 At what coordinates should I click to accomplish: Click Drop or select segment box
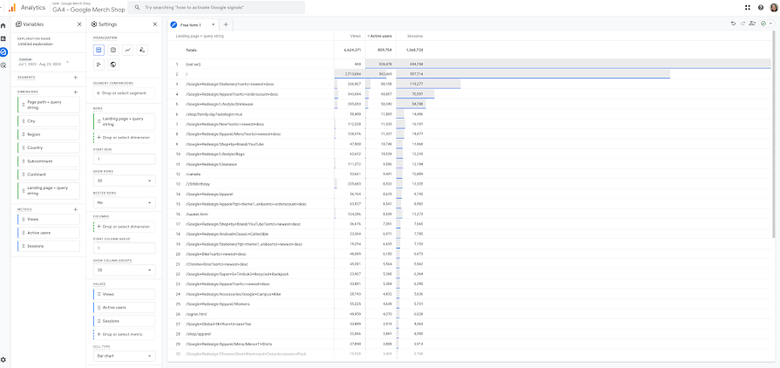point(124,93)
